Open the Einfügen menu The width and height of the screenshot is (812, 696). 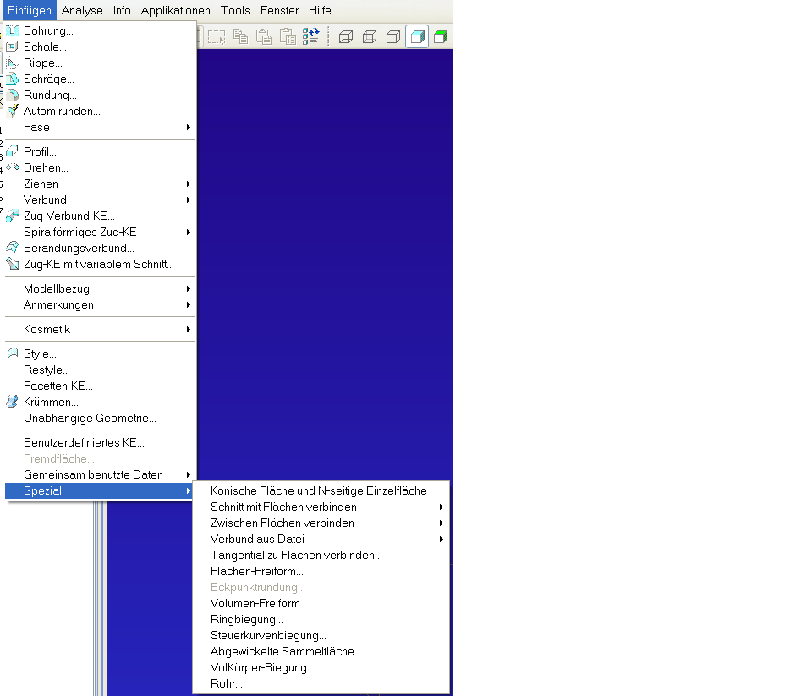[x=30, y=10]
